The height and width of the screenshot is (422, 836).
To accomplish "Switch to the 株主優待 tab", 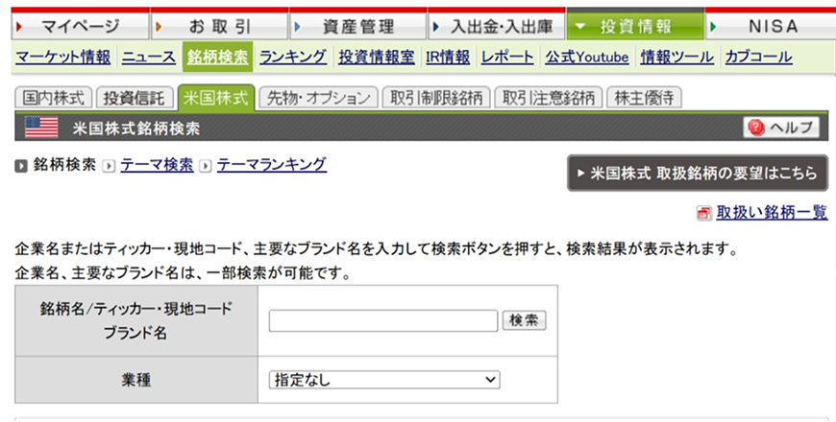I will (644, 98).
